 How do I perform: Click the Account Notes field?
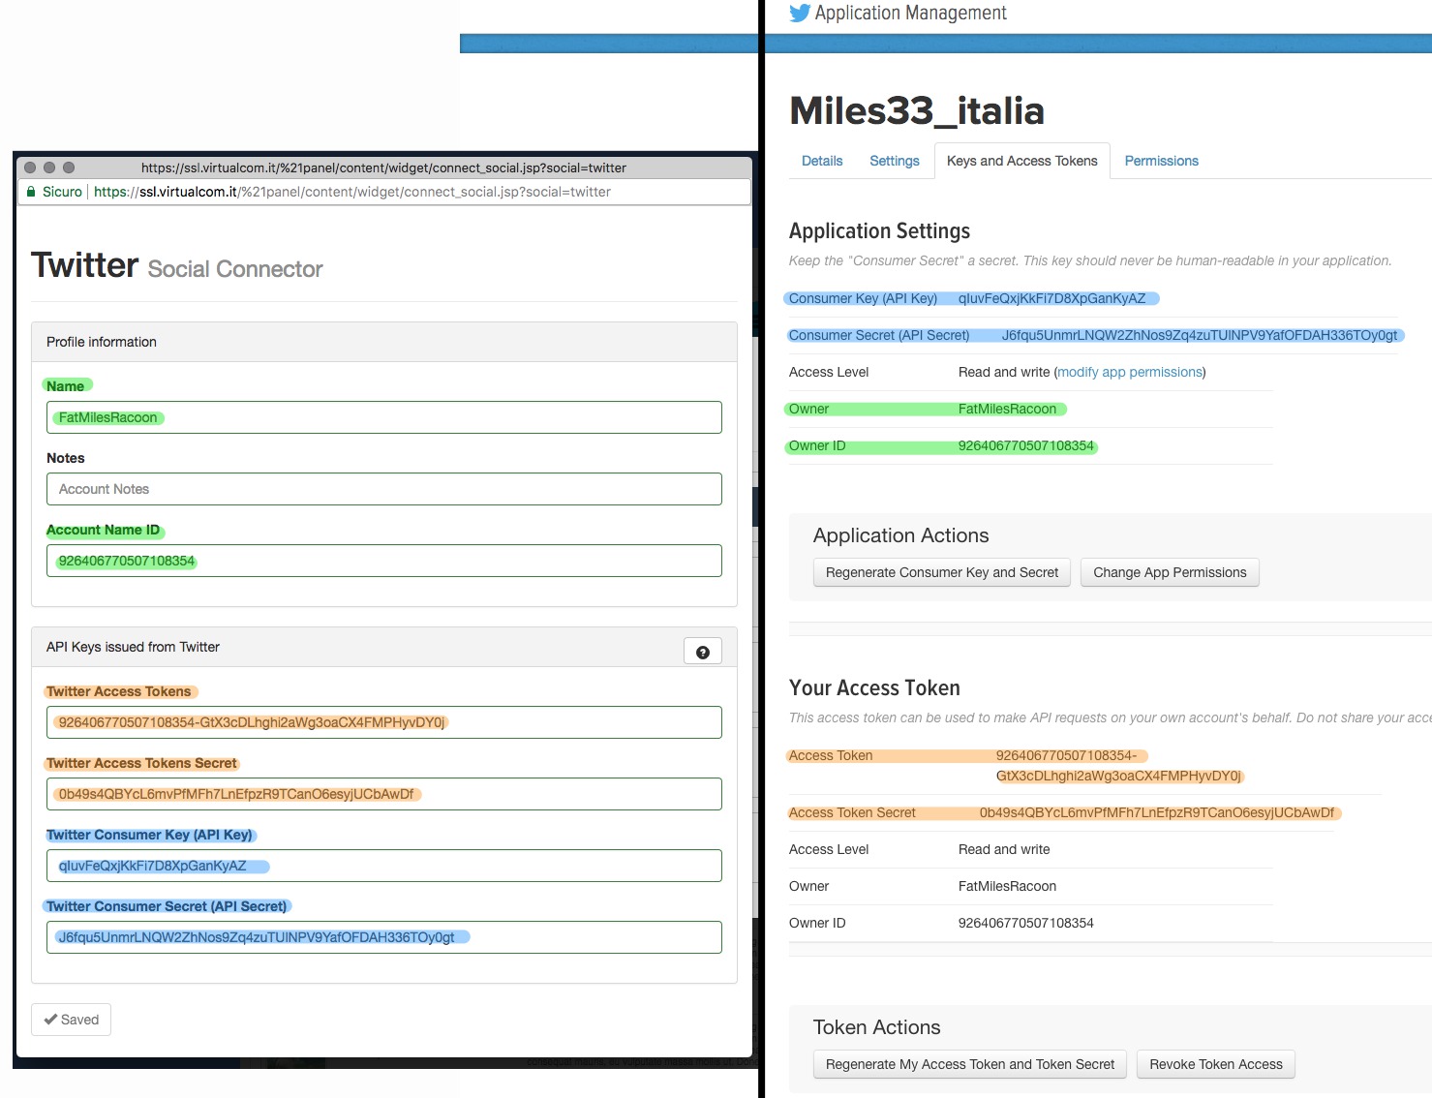pyautogui.click(x=384, y=489)
